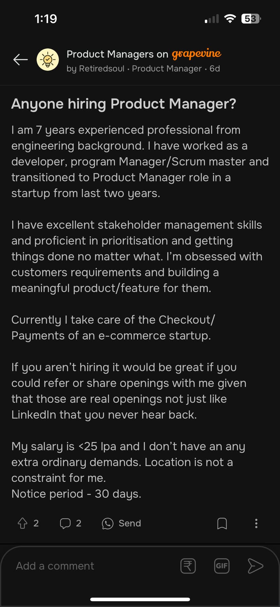Tap the paper plane submit icon
This screenshot has height=607, width=280.
pyautogui.click(x=255, y=566)
